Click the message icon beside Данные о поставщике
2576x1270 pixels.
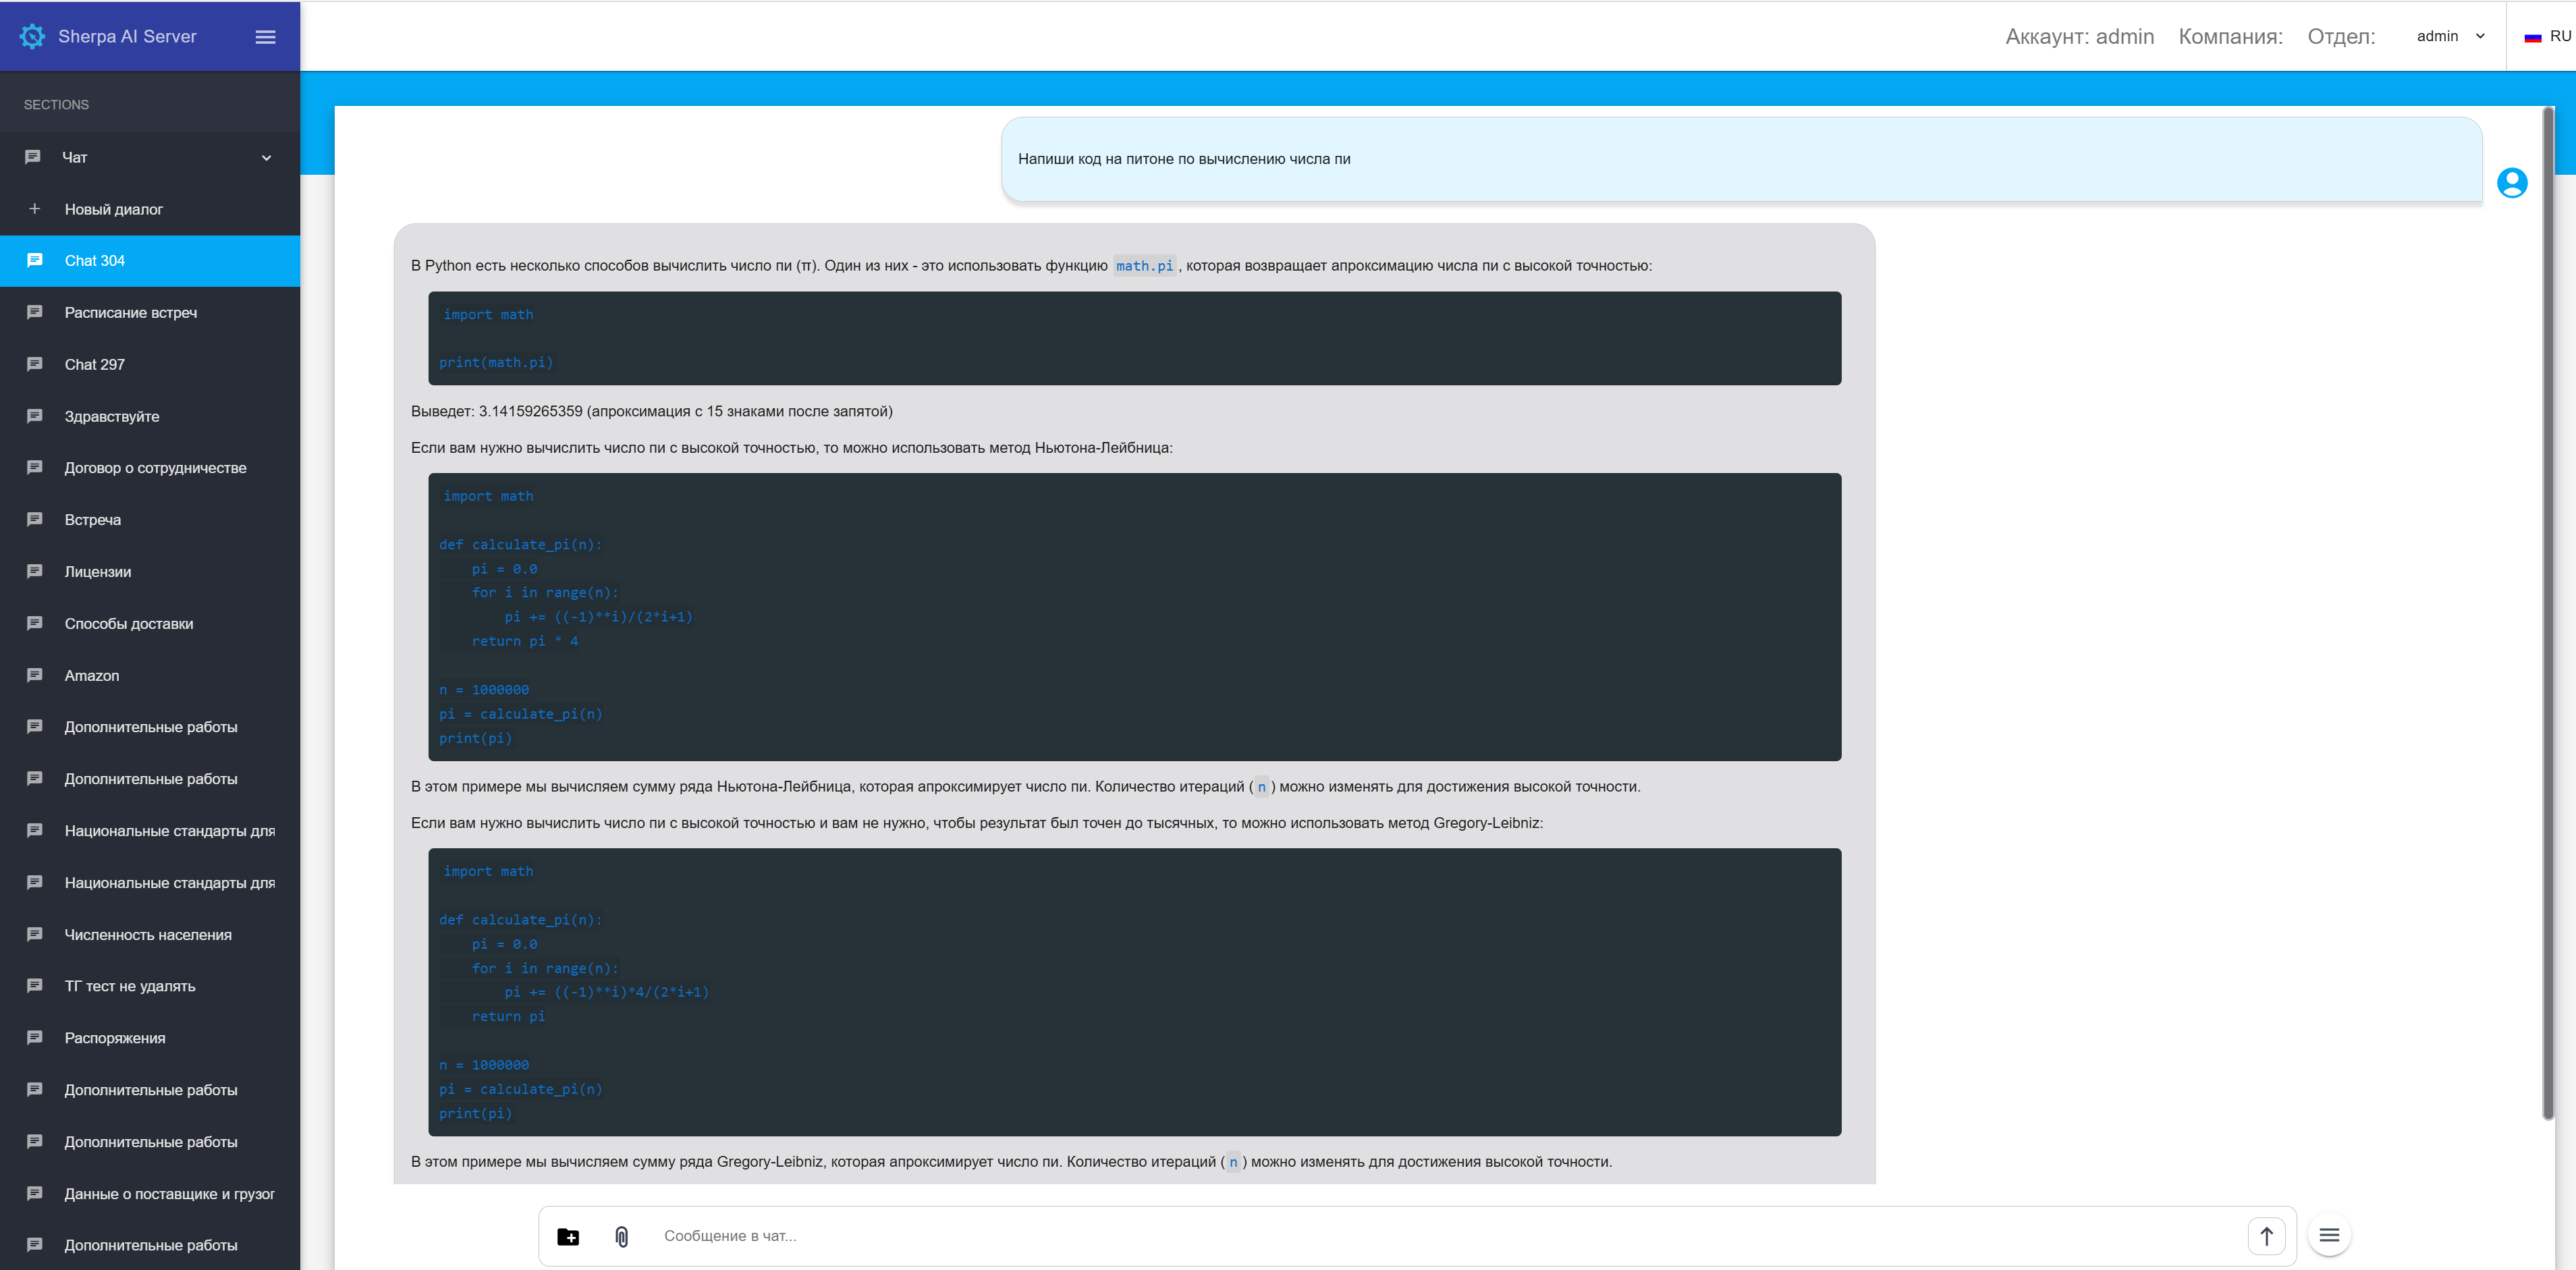tap(34, 1193)
